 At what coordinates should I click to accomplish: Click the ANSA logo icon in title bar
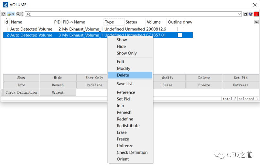[5, 5]
